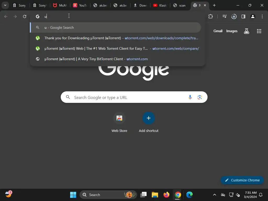Open the Images link

(x=232, y=31)
